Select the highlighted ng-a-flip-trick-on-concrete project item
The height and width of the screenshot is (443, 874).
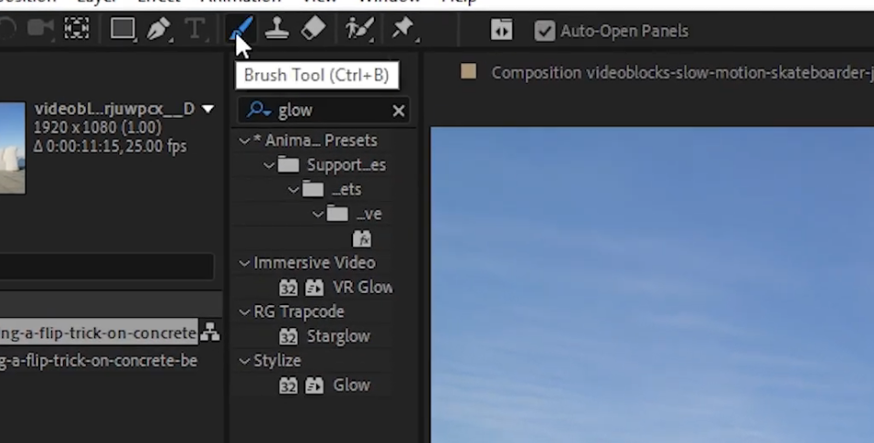click(x=99, y=333)
